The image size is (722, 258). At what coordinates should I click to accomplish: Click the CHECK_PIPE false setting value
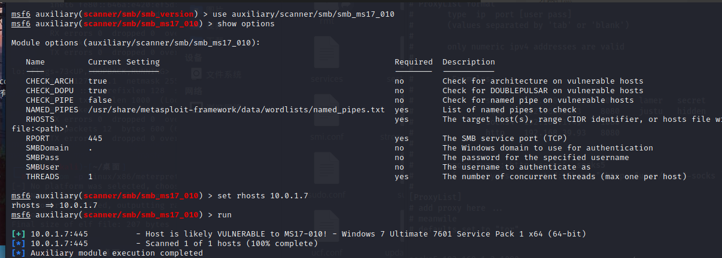(100, 100)
